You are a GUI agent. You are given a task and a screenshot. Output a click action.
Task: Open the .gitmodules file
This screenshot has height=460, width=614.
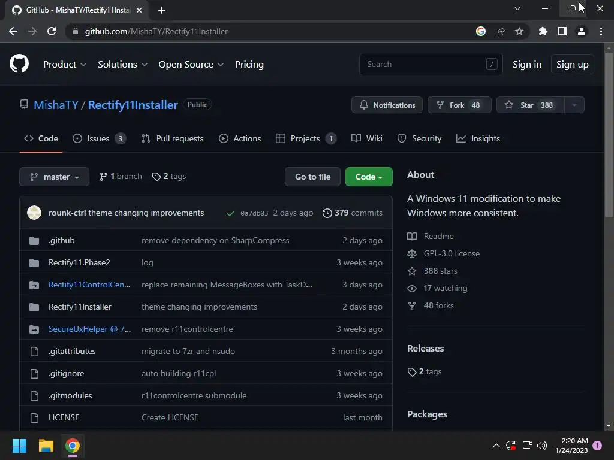pos(70,395)
